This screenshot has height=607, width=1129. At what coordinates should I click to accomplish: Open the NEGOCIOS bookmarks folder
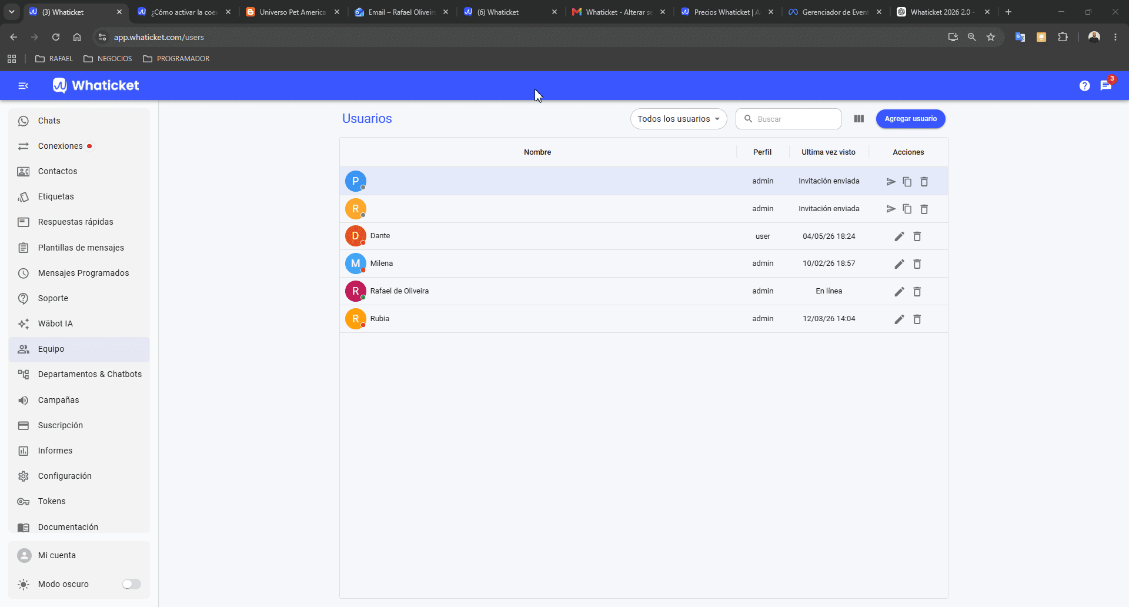point(108,59)
